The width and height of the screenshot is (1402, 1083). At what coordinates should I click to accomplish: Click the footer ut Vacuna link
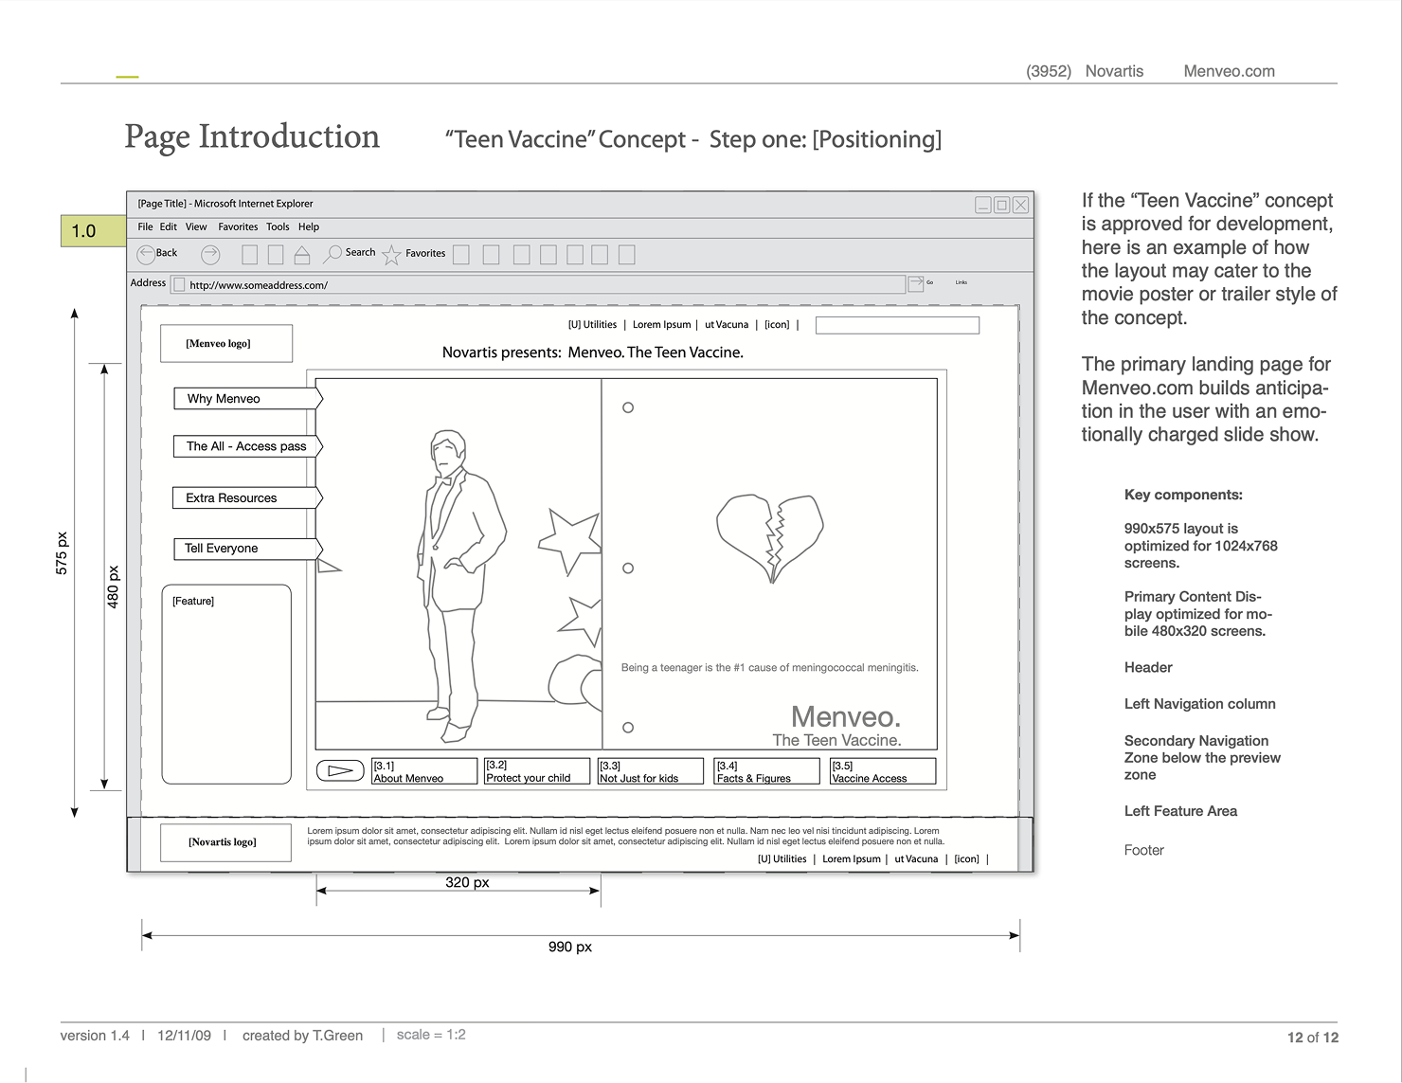916,859
